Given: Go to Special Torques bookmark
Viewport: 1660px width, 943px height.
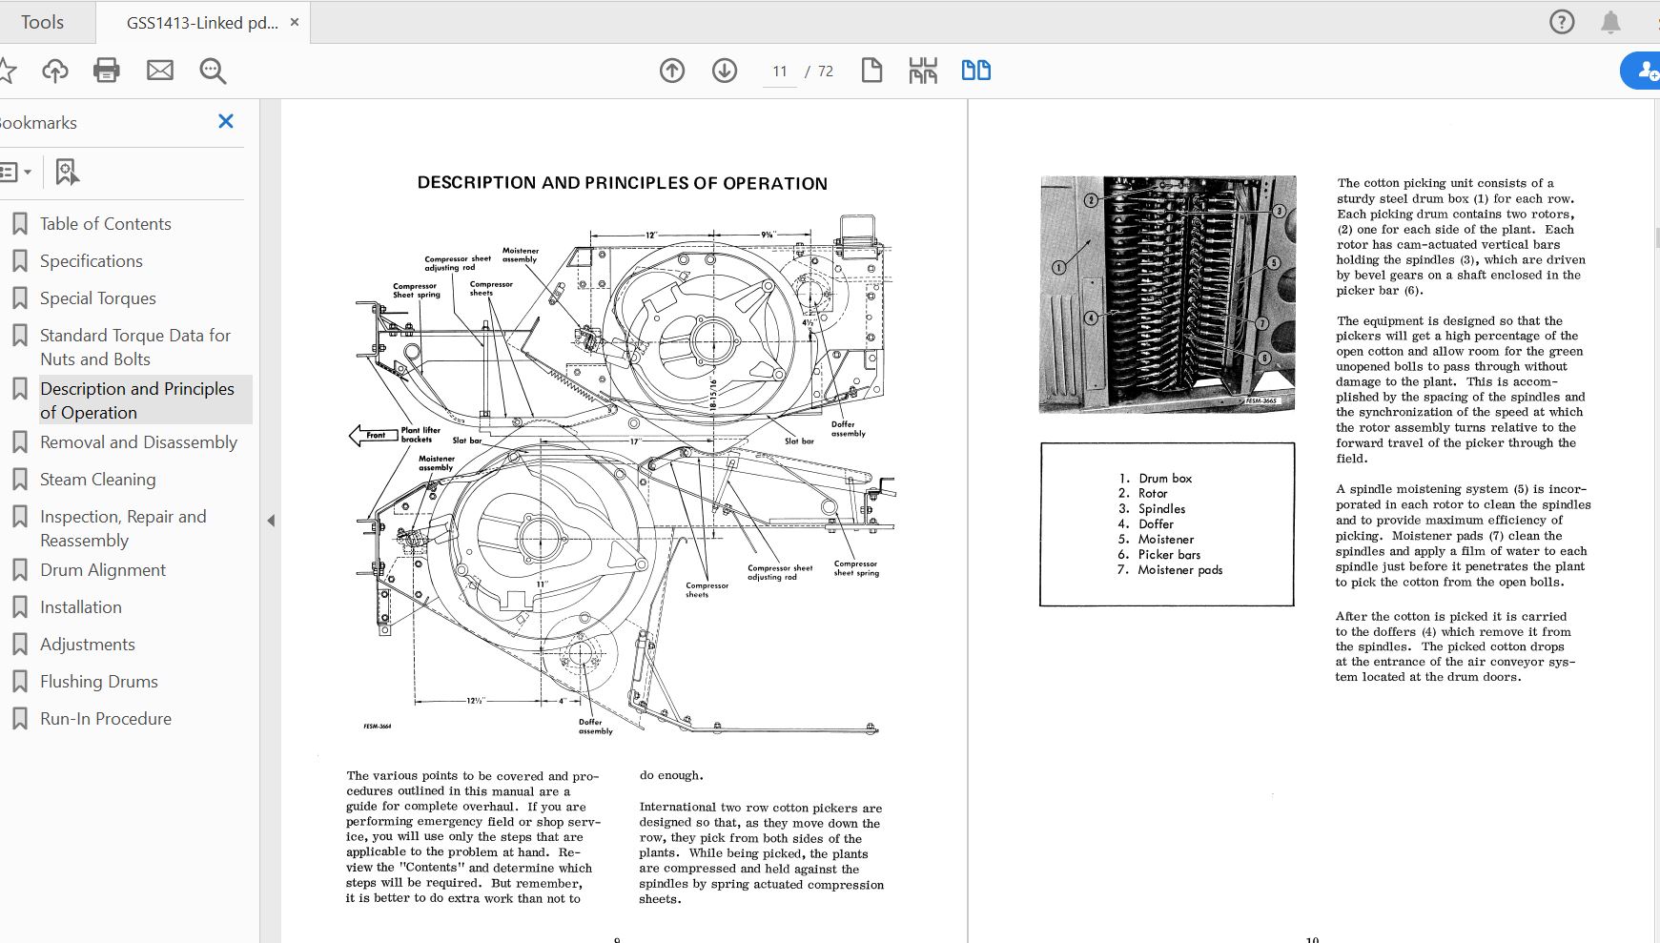Looking at the screenshot, I should point(98,298).
